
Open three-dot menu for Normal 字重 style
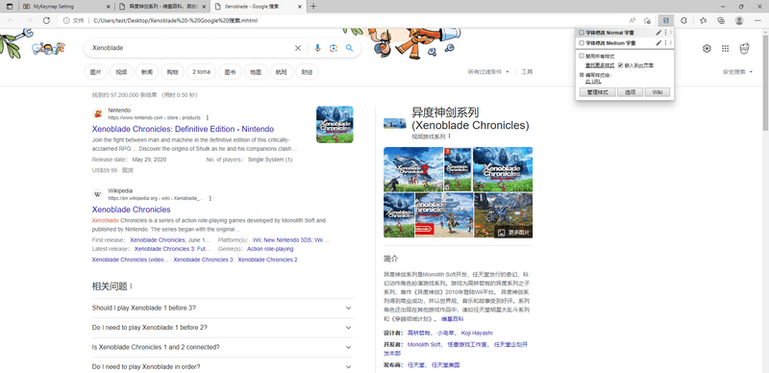coord(665,33)
